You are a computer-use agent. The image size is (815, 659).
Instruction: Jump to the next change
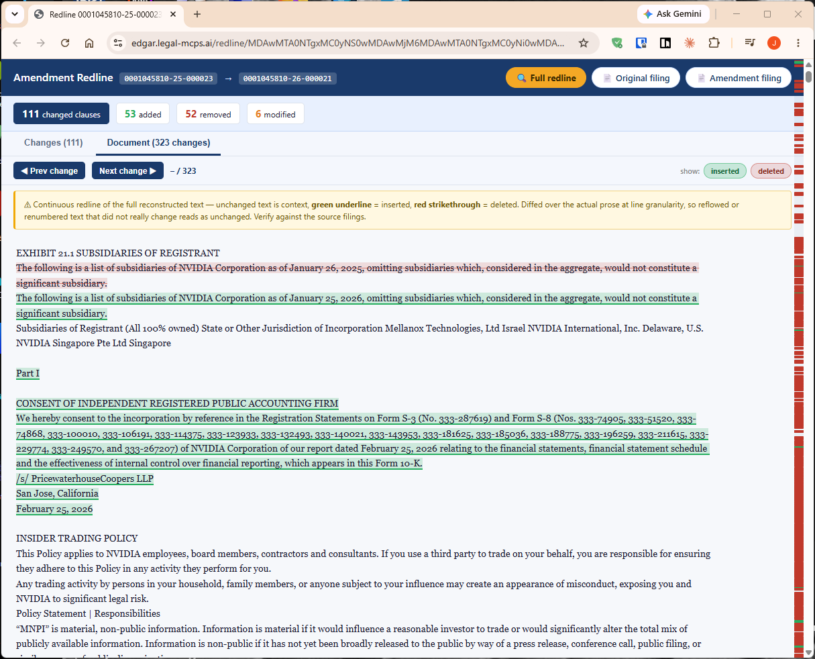click(127, 171)
